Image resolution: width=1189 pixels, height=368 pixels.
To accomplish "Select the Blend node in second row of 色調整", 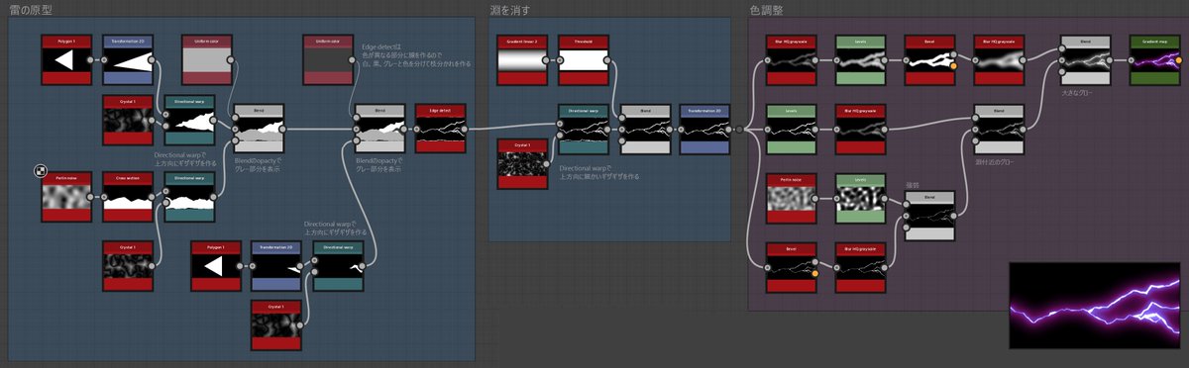I will pos(998,129).
